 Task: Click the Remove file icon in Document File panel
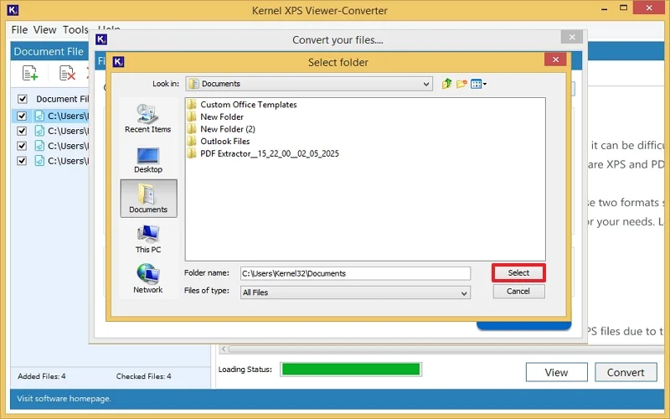tap(67, 73)
